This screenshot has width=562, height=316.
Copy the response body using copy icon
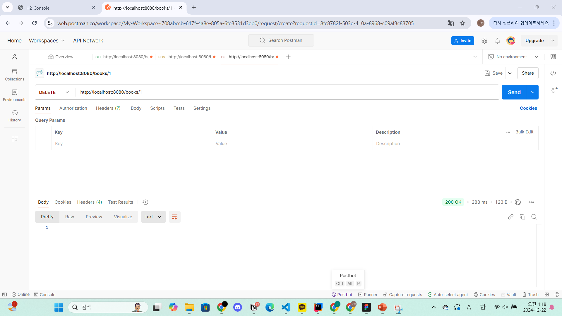tap(522, 217)
